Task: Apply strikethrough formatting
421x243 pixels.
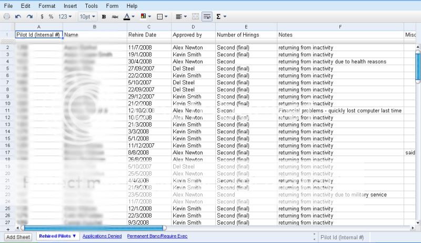Action: (115, 16)
